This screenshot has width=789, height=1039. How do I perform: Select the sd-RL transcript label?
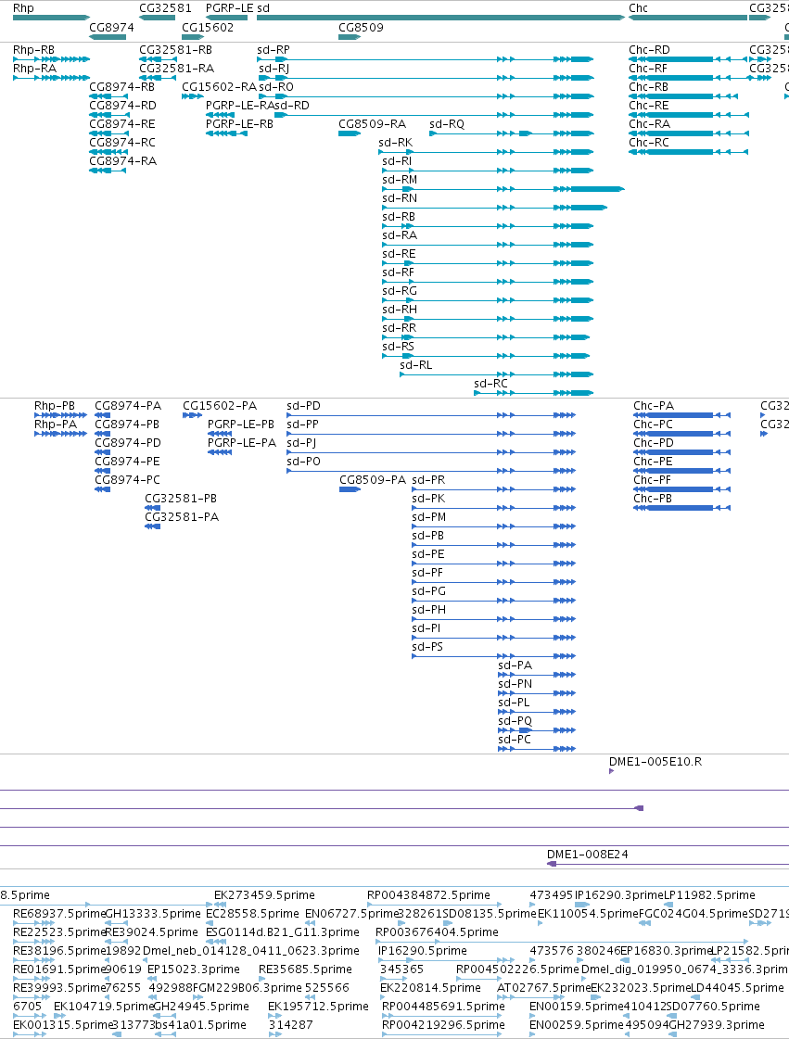415,365
